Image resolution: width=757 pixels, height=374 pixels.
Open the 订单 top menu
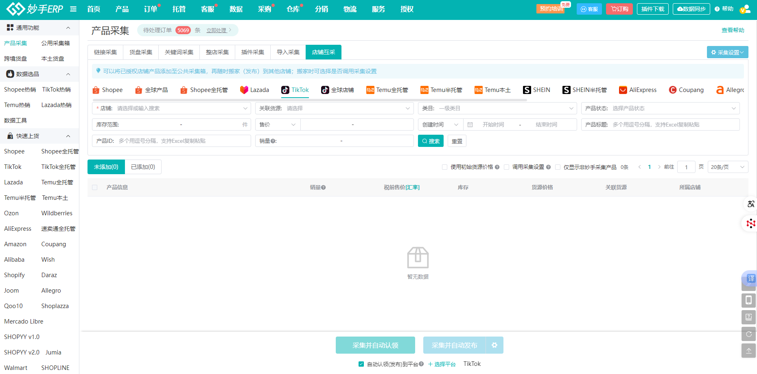(x=151, y=9)
